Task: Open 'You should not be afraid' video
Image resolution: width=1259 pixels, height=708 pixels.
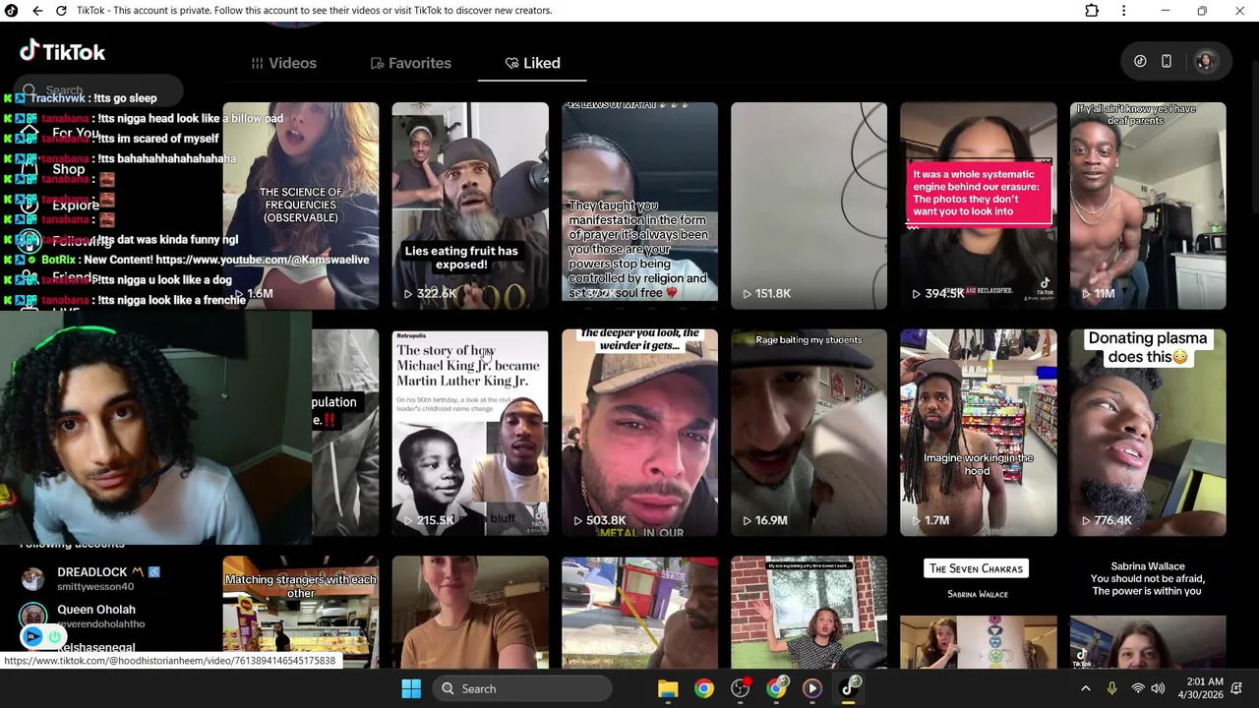Action: click(1148, 612)
